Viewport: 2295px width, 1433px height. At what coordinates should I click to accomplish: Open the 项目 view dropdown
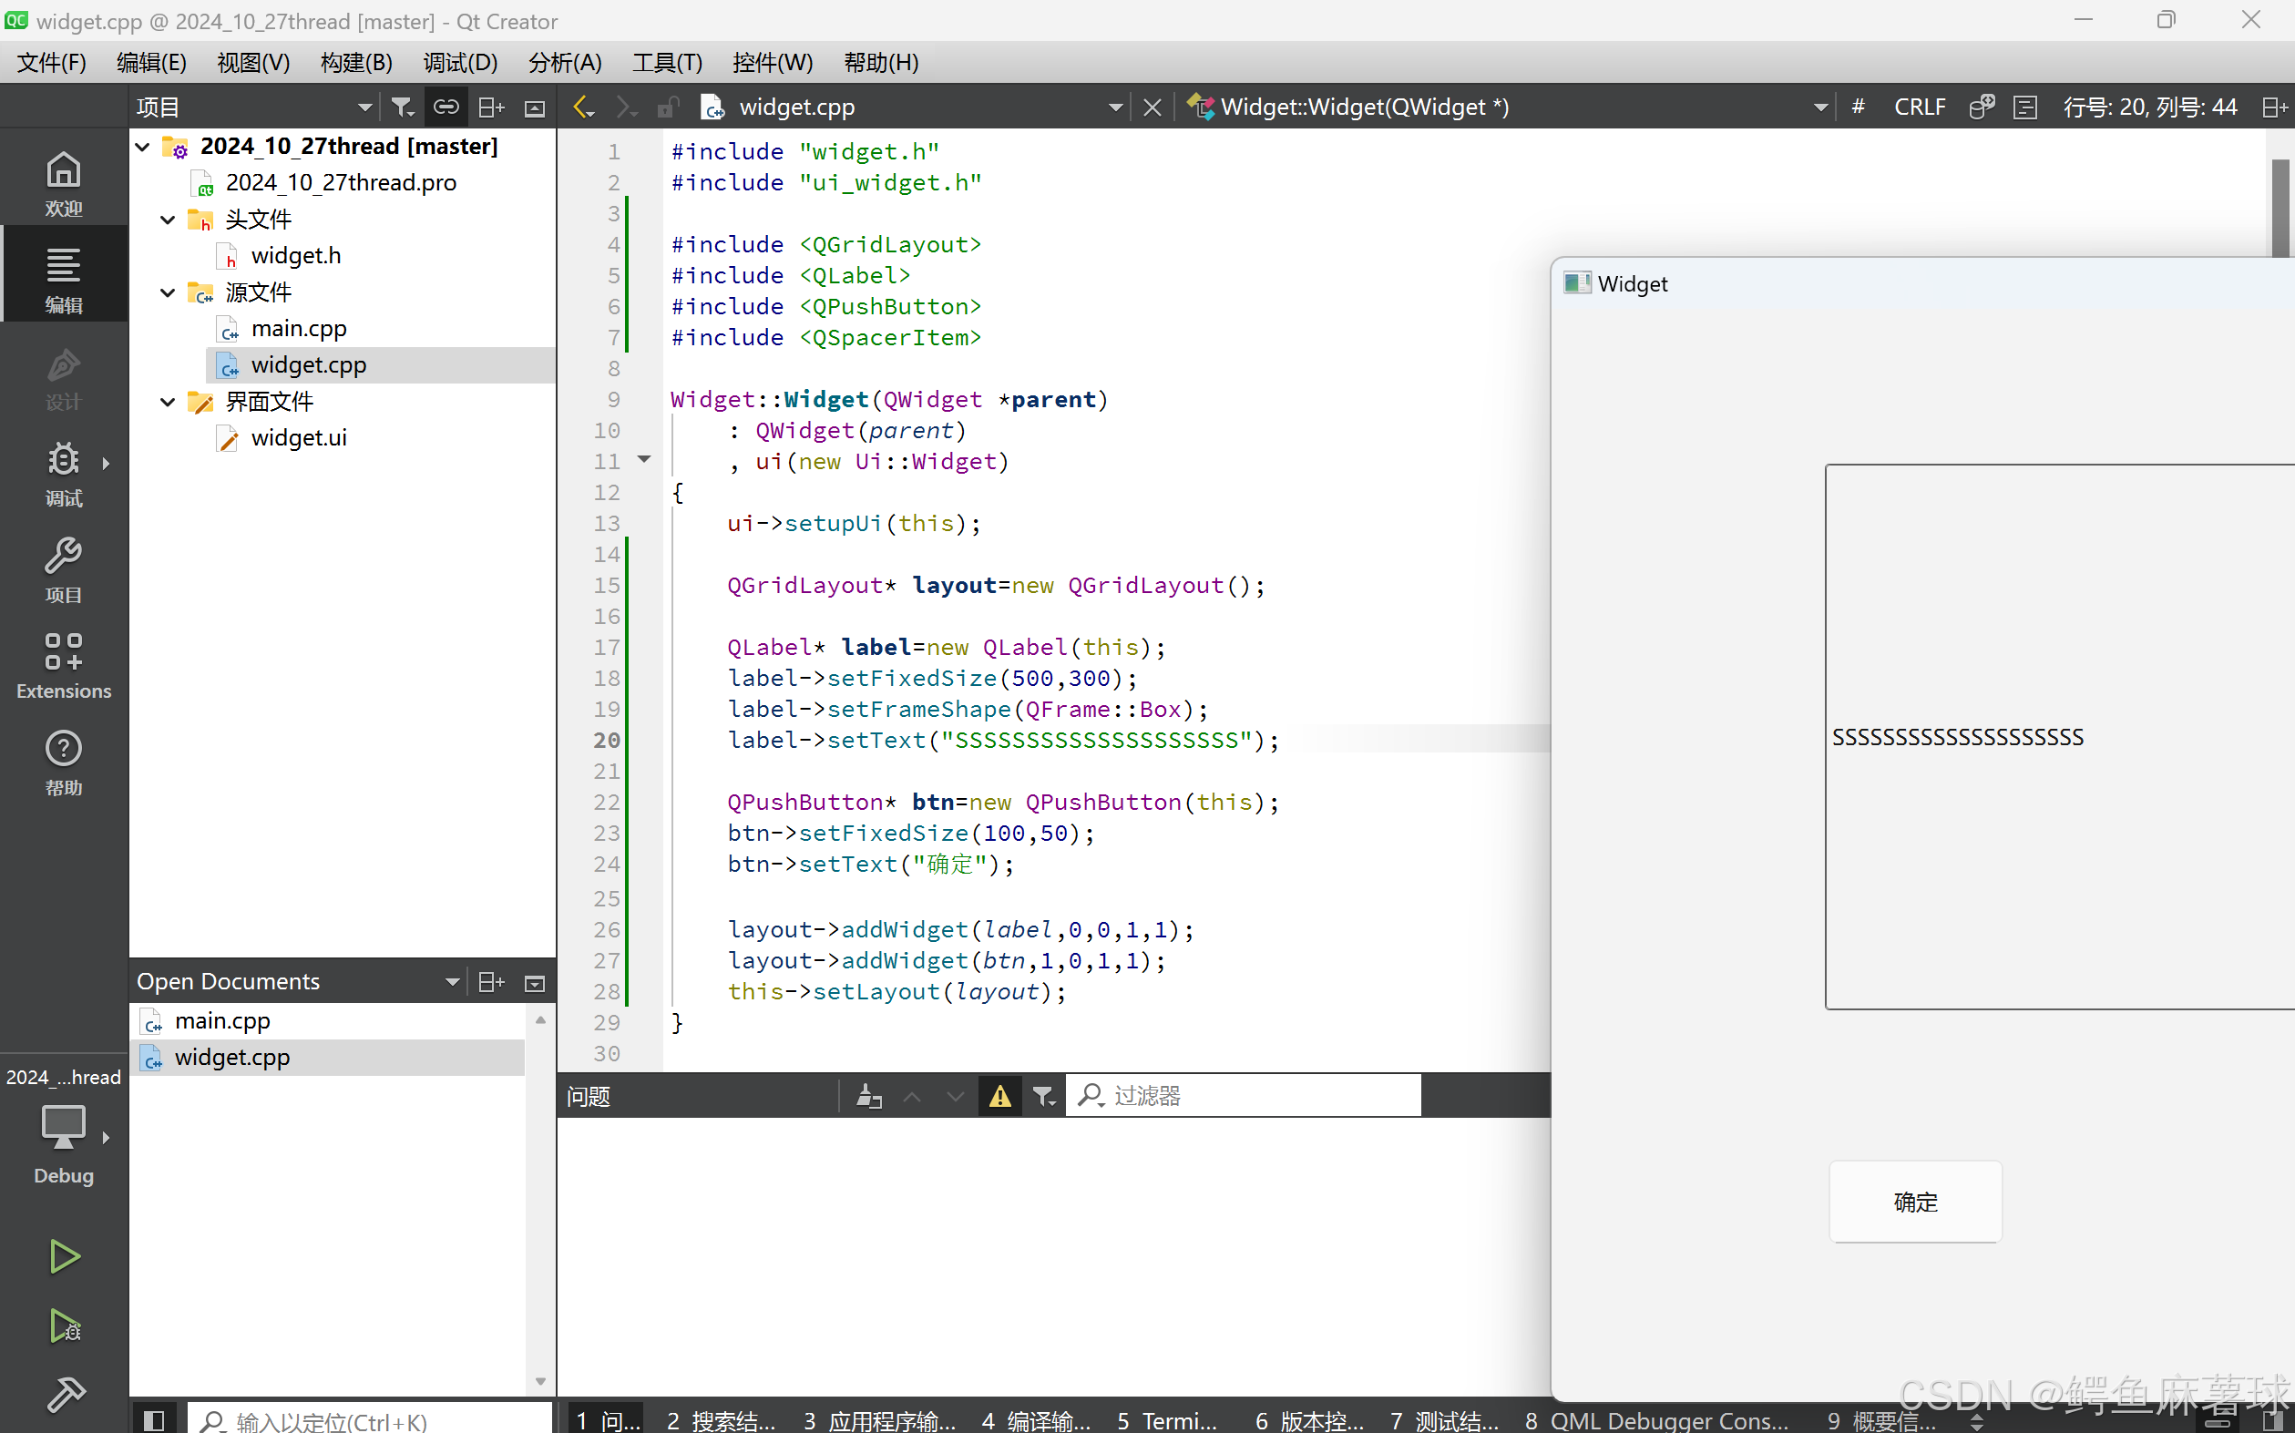(x=364, y=107)
